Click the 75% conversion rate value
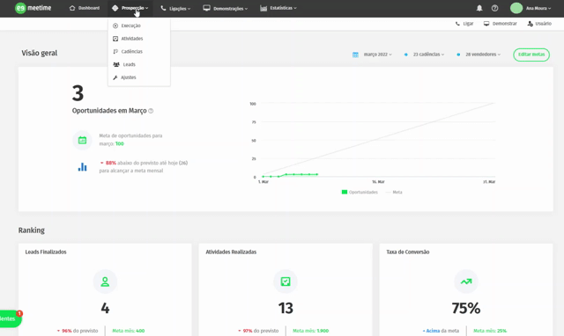Screen dimensions: 564x336 (x=466, y=308)
